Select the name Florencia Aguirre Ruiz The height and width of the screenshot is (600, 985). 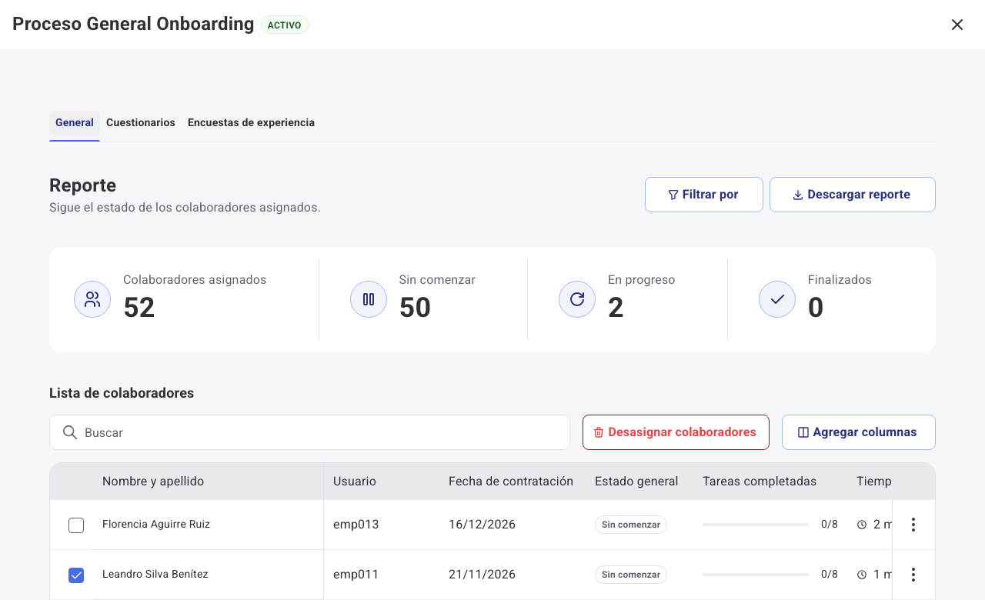click(x=156, y=524)
